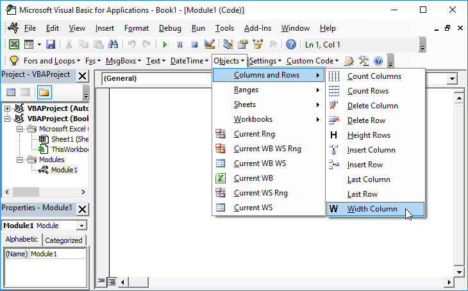
Task: Expand the first VBAProject tree node
Action: point(8,108)
